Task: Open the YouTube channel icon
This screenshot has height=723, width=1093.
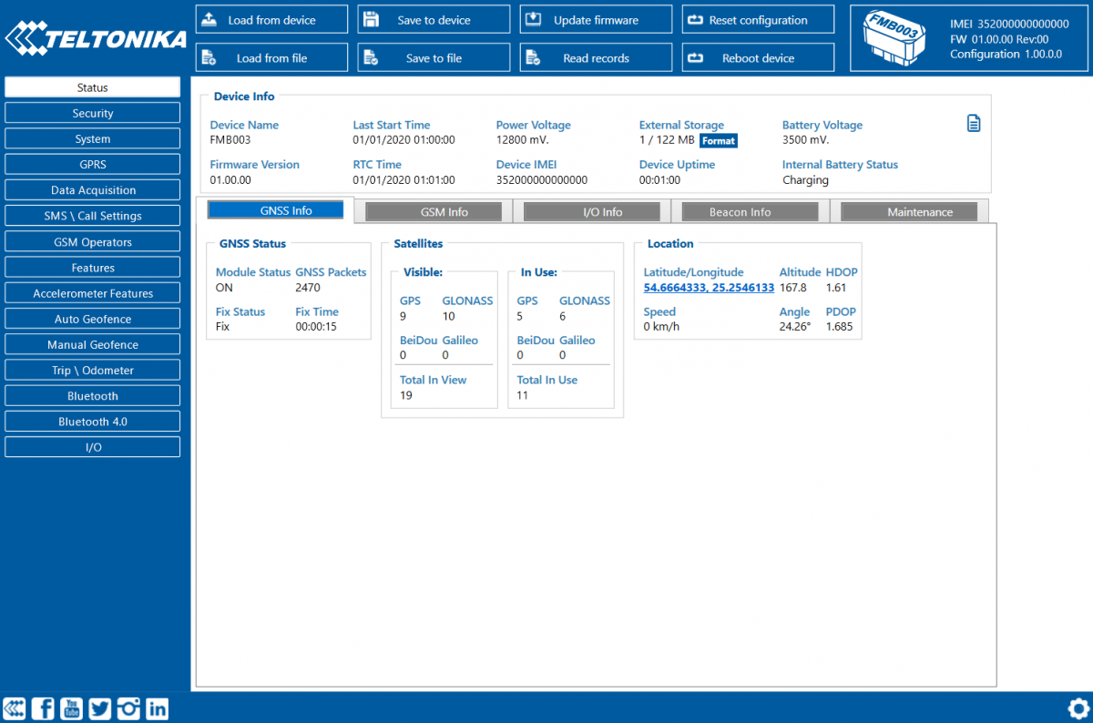Action: click(71, 708)
